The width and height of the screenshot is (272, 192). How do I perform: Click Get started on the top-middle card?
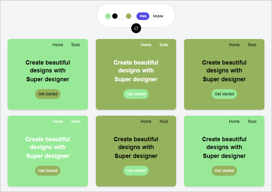[136, 94]
